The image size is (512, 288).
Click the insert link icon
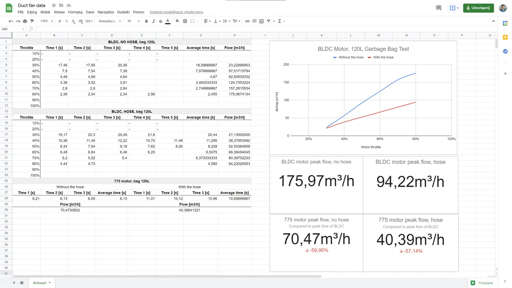click(x=247, y=21)
